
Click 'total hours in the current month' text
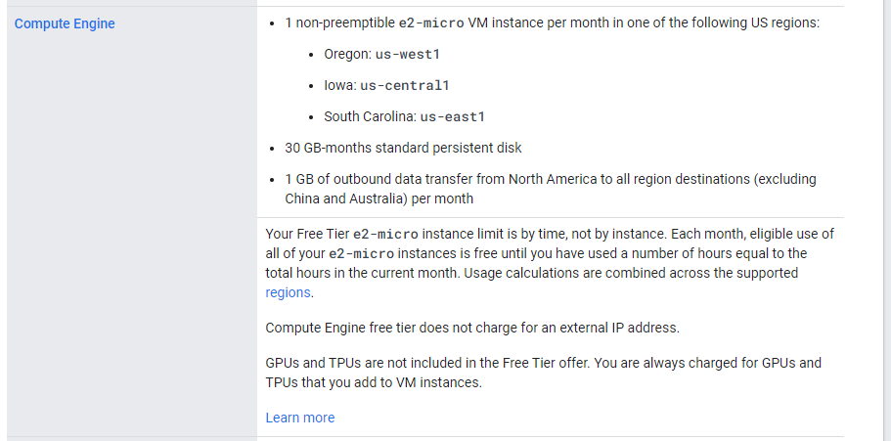click(362, 274)
